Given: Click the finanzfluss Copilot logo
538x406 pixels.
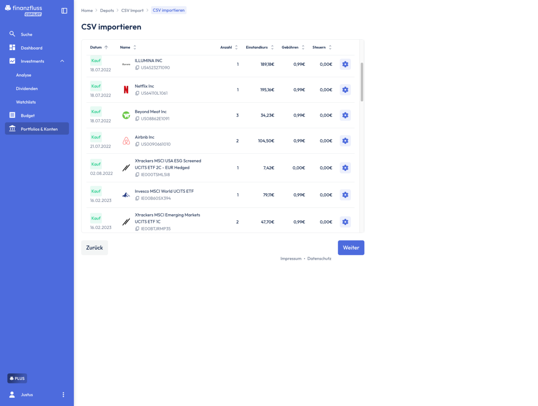Looking at the screenshot, I should 23,11.
